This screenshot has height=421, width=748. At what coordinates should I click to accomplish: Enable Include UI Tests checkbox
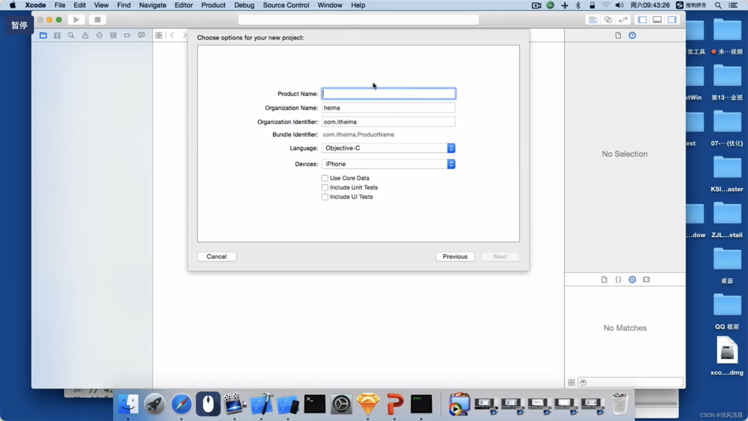(x=324, y=196)
